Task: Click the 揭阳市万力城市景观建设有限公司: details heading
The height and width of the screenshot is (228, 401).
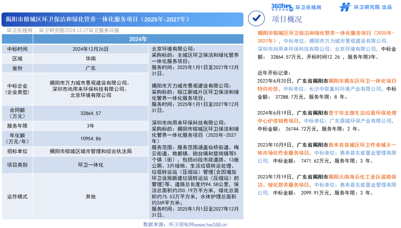Action: [x=192, y=86]
